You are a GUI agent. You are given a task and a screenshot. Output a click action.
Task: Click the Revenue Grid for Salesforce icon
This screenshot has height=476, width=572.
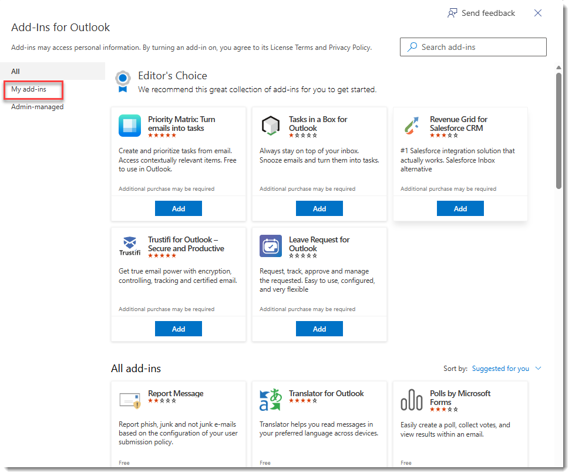[412, 126]
